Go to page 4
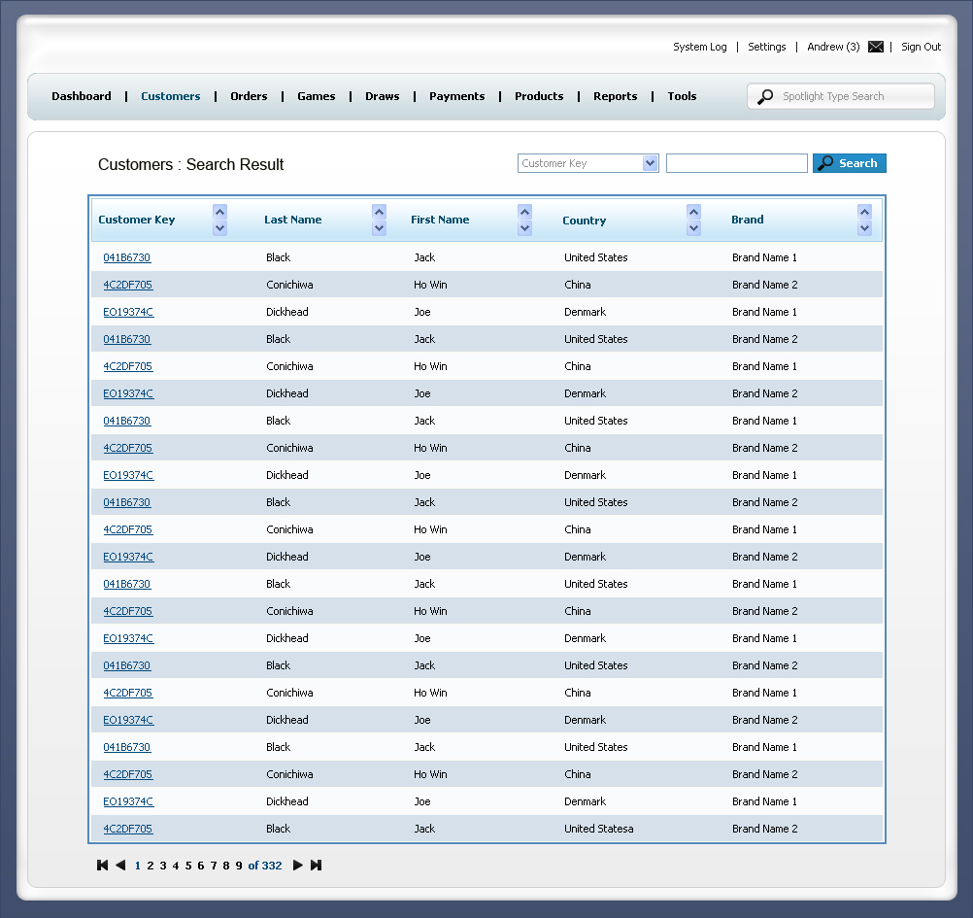Screen dimensions: 973x918 pyautogui.click(x=176, y=866)
